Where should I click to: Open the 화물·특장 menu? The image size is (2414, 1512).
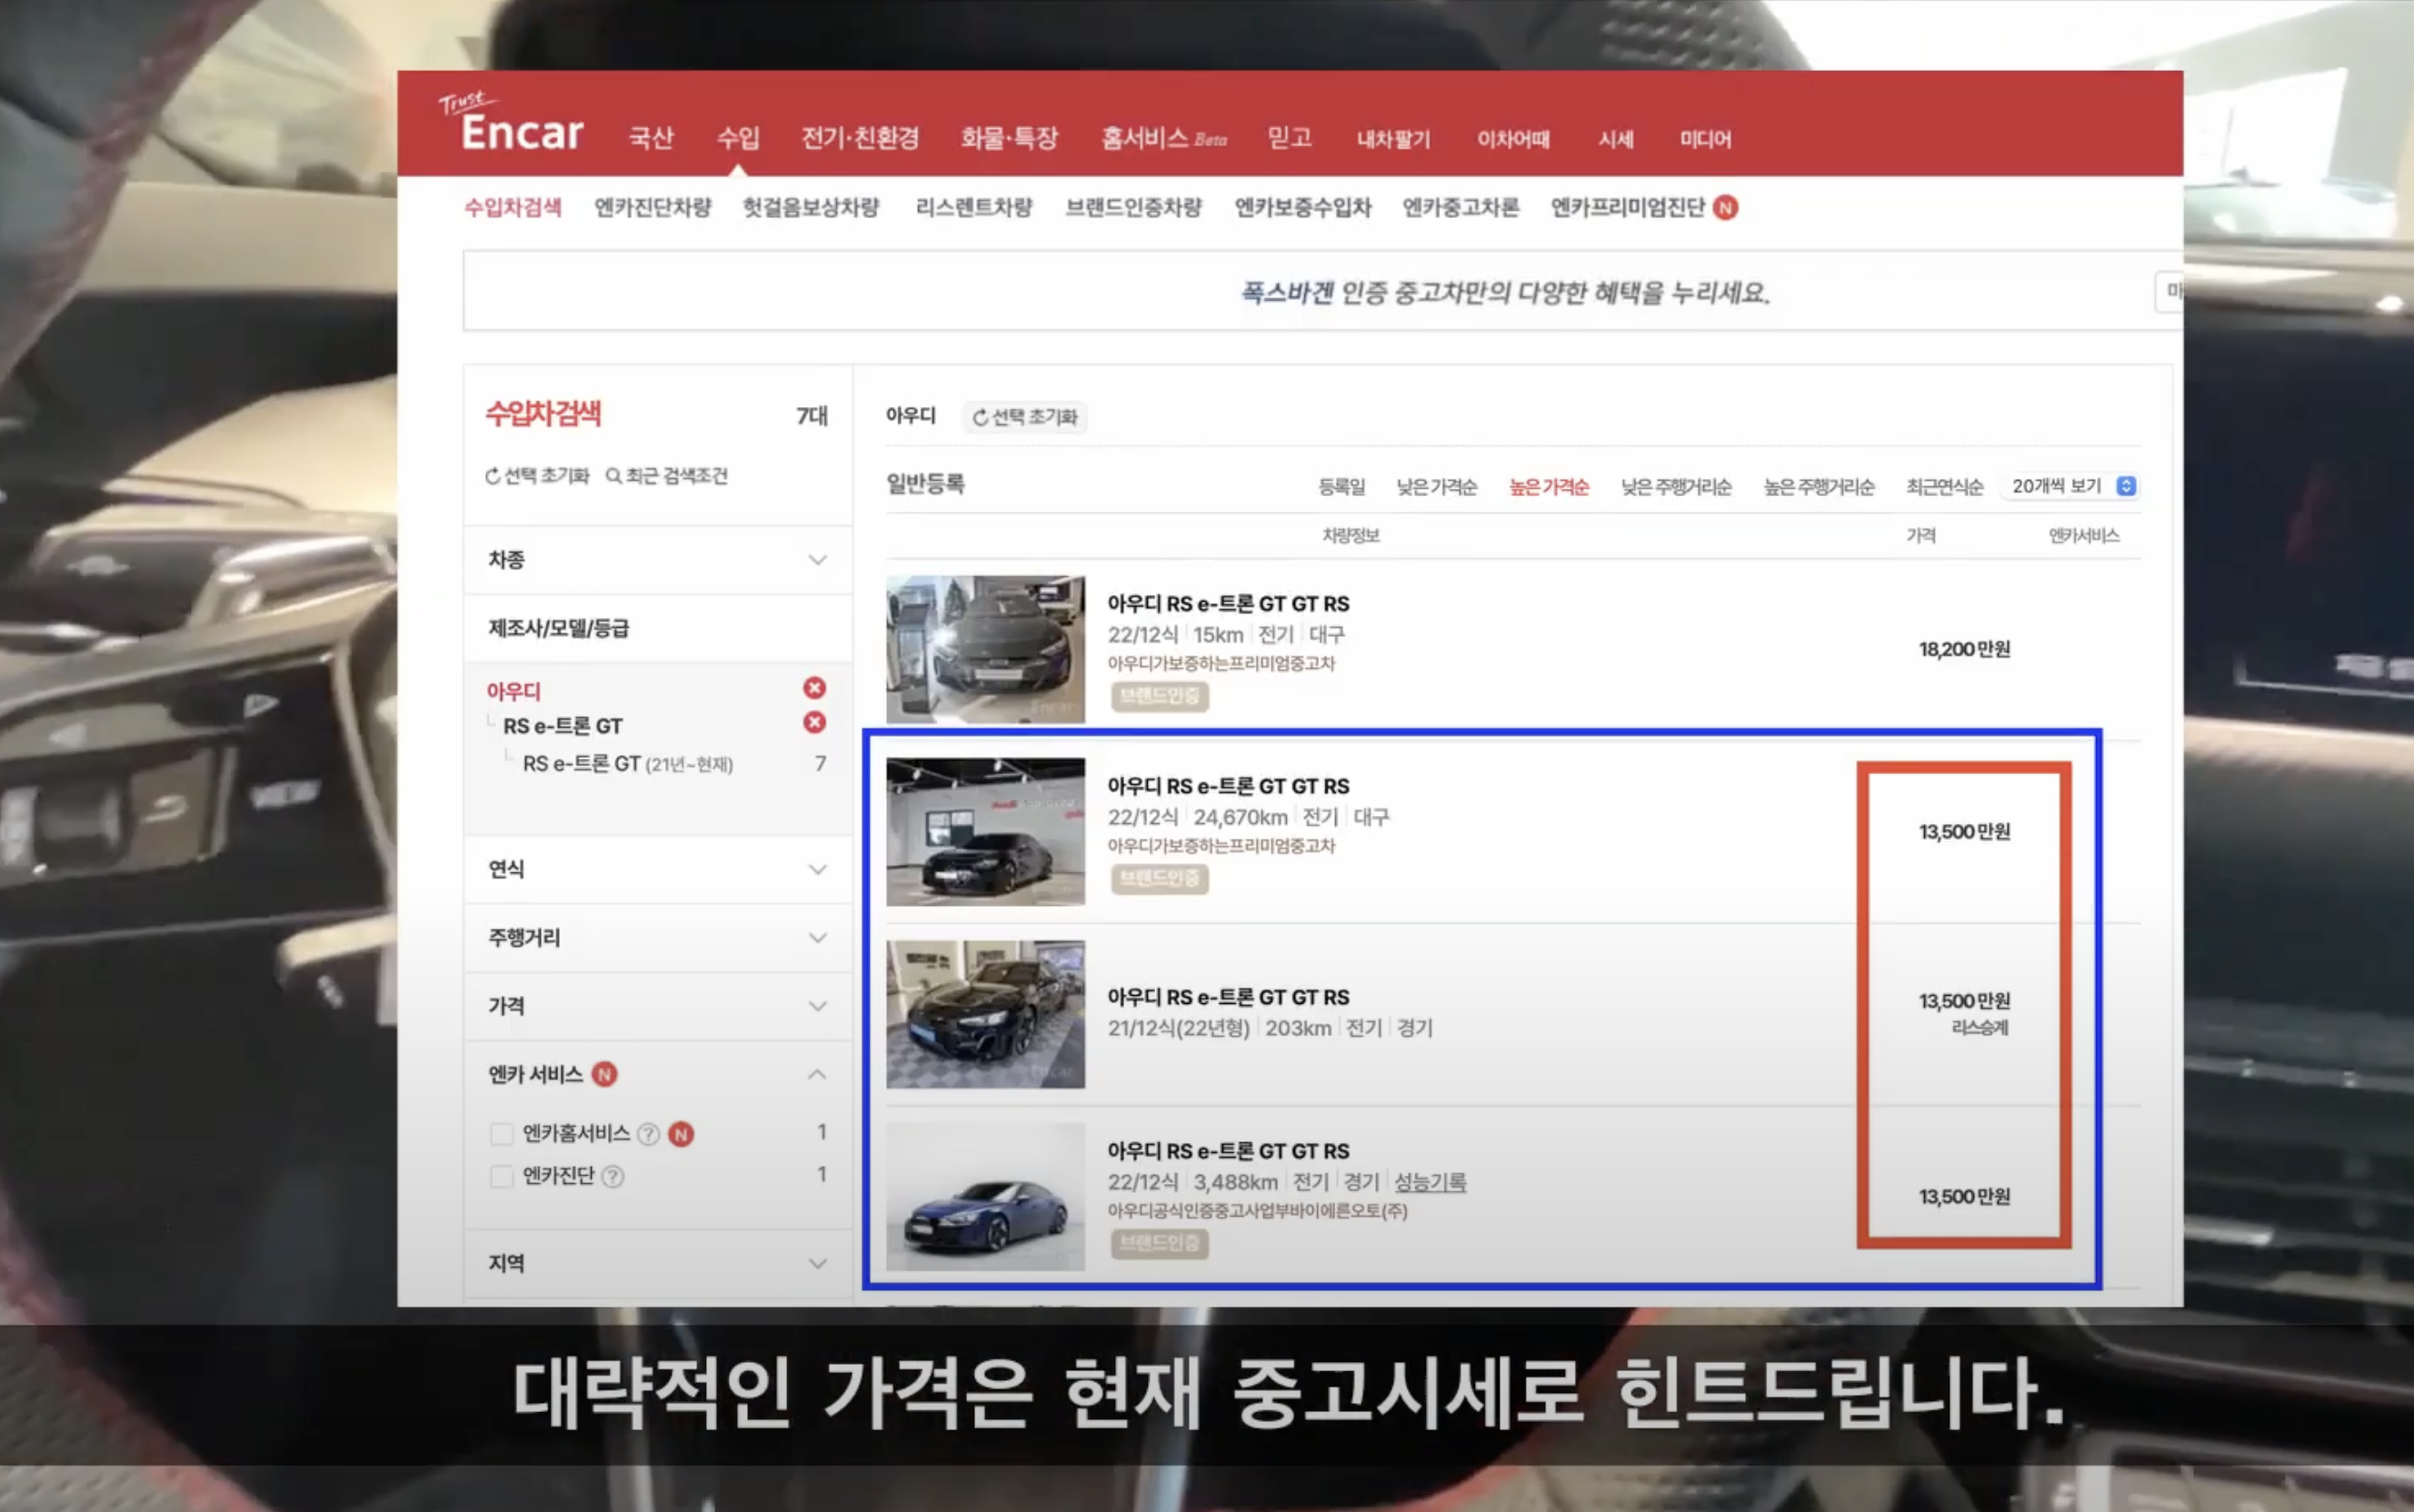tap(1009, 138)
